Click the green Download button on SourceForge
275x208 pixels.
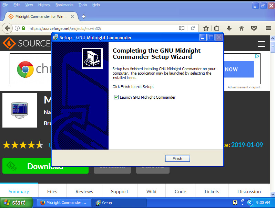pyautogui.click(x=45, y=166)
